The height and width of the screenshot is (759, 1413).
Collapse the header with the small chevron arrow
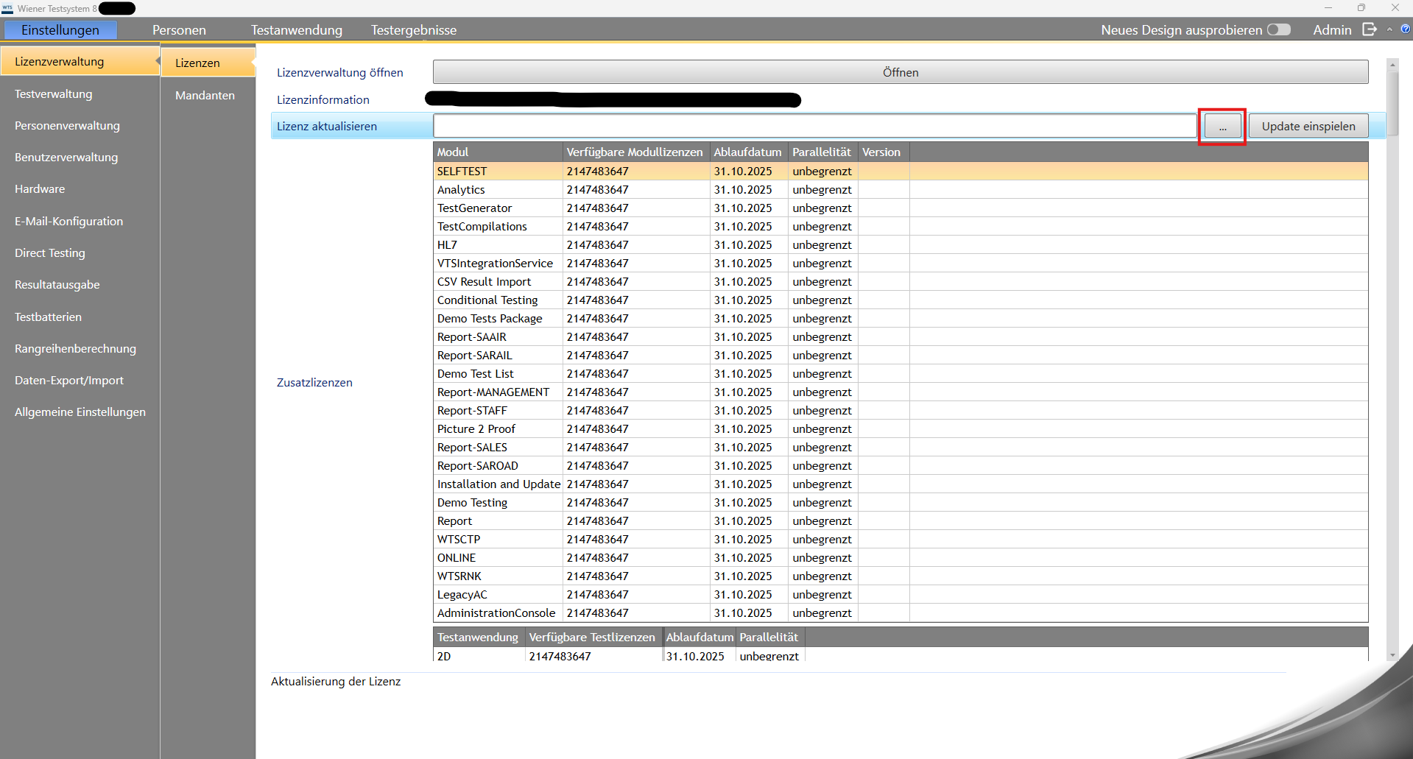[x=1389, y=29]
